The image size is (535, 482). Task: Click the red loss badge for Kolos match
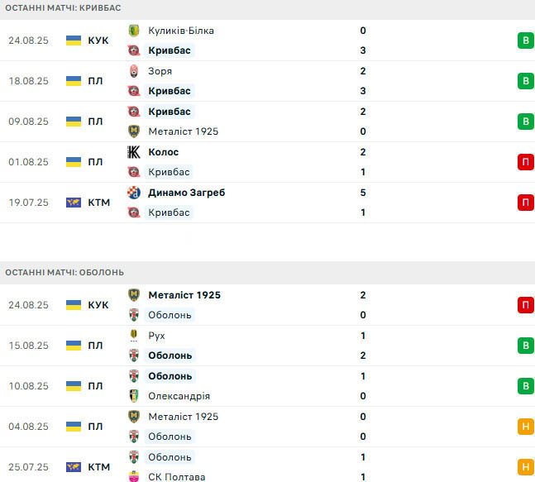[x=524, y=162]
